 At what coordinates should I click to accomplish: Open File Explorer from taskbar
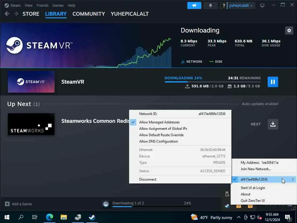(64, 217)
